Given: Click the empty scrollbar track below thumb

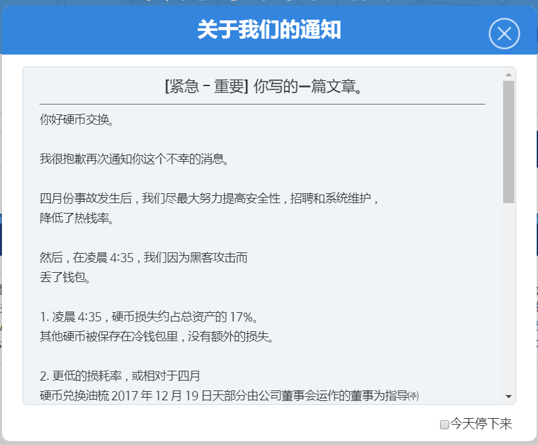Looking at the screenshot, I should (x=508, y=296).
